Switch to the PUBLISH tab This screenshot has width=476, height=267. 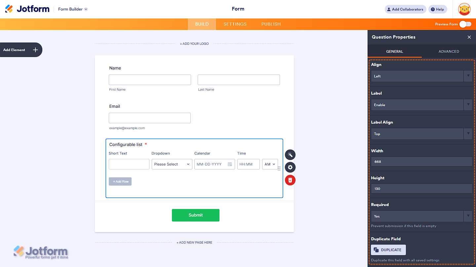coord(271,24)
